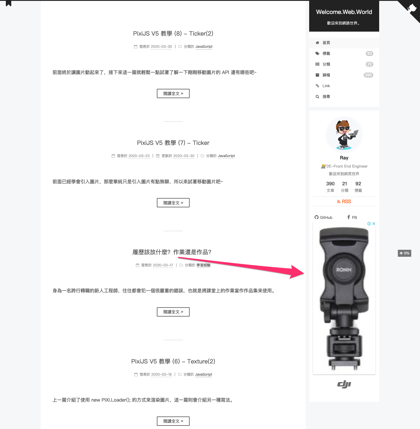
Task: Click the 0% back-to-top progress button
Action: [405, 253]
